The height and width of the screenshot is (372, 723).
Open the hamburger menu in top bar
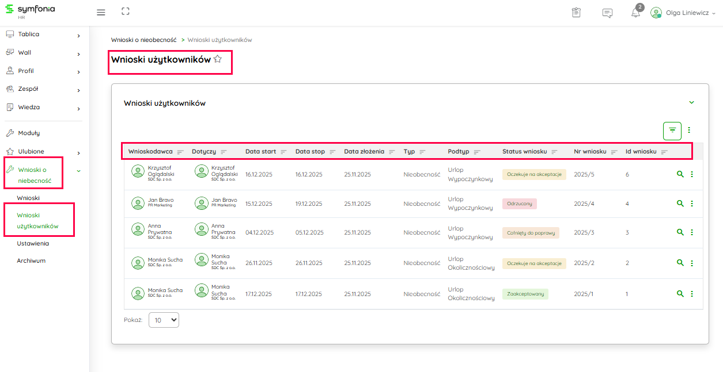101,12
